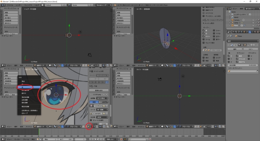260x141 pixels.
Task: Toggle the クリッピ clipping option checkbox
Action: tap(237, 59)
